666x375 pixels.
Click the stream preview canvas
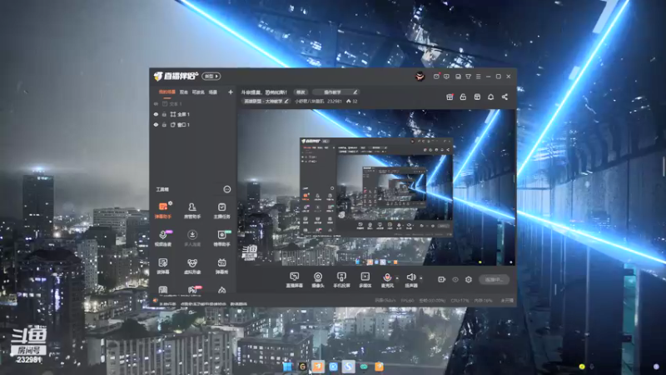point(376,187)
